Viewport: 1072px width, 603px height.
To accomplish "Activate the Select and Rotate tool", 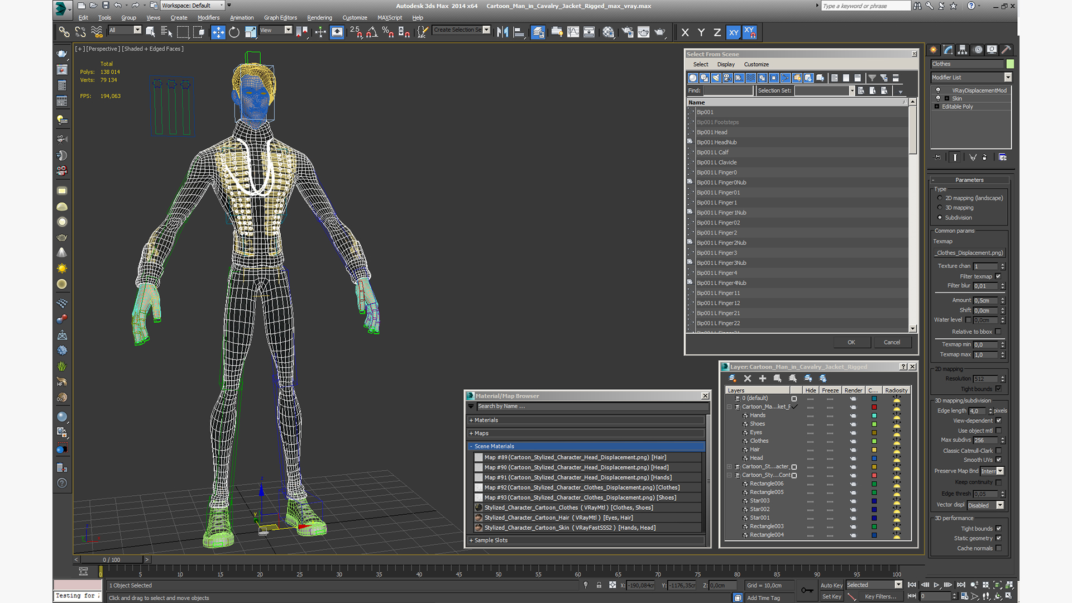I will [x=234, y=32].
